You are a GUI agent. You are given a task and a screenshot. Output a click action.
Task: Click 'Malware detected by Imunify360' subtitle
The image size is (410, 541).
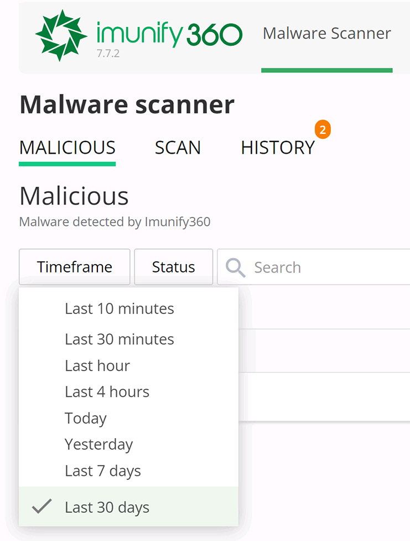pos(115,222)
